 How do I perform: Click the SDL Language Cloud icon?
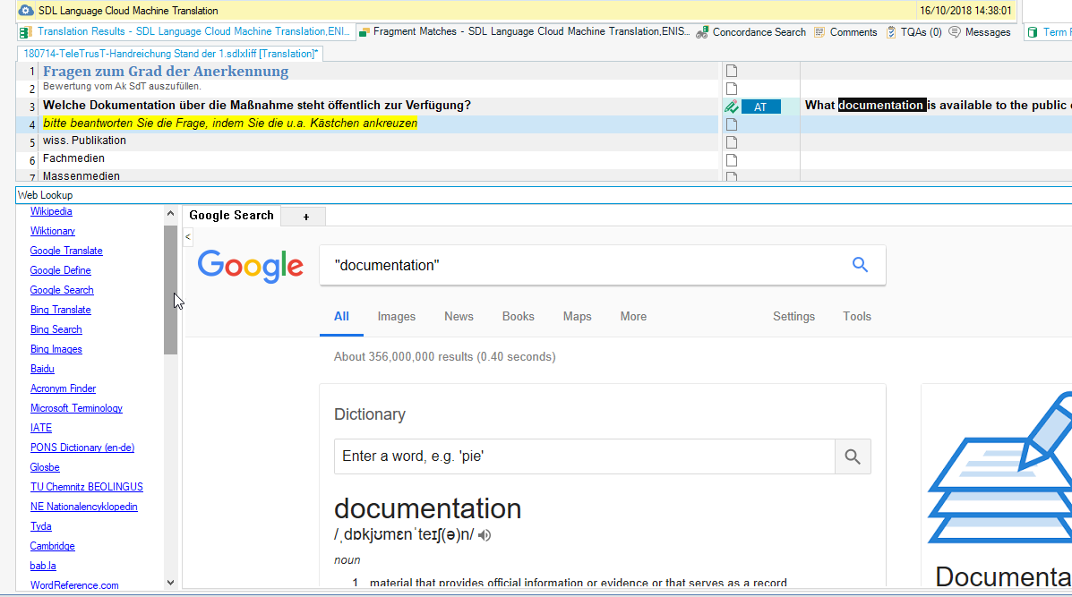27,11
